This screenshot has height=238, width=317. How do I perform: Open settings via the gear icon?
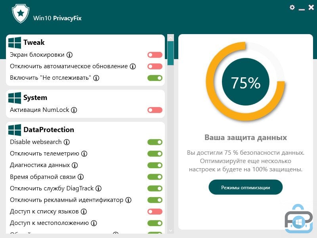pos(292,7)
